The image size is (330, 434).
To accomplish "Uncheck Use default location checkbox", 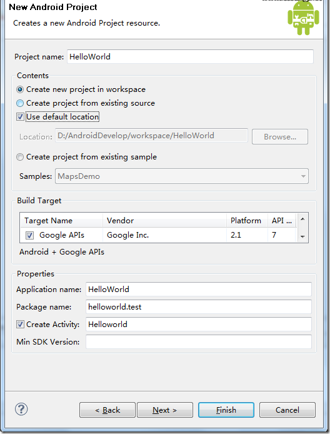I will pyautogui.click(x=20, y=116).
